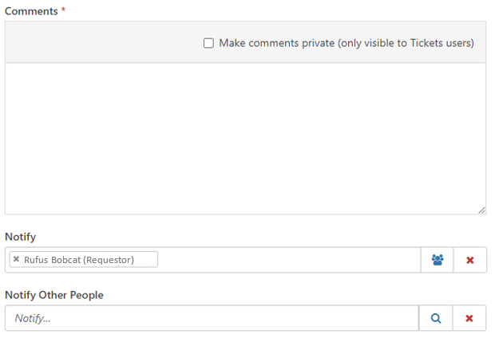The width and height of the screenshot is (499, 342).
Task: Click the resize grip of the comments box
Action: (x=481, y=210)
